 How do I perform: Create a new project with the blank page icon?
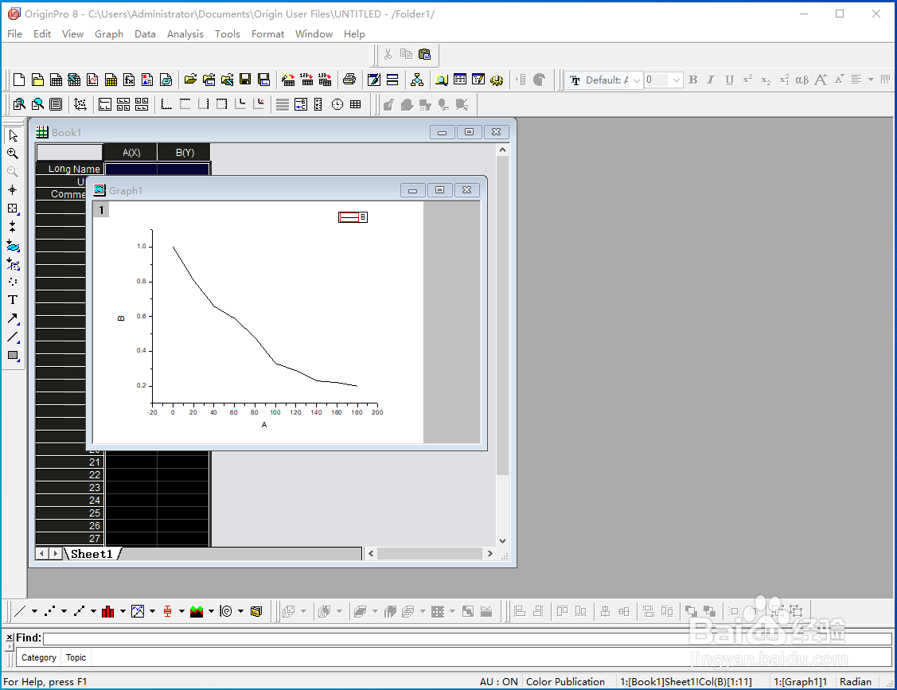(19, 80)
